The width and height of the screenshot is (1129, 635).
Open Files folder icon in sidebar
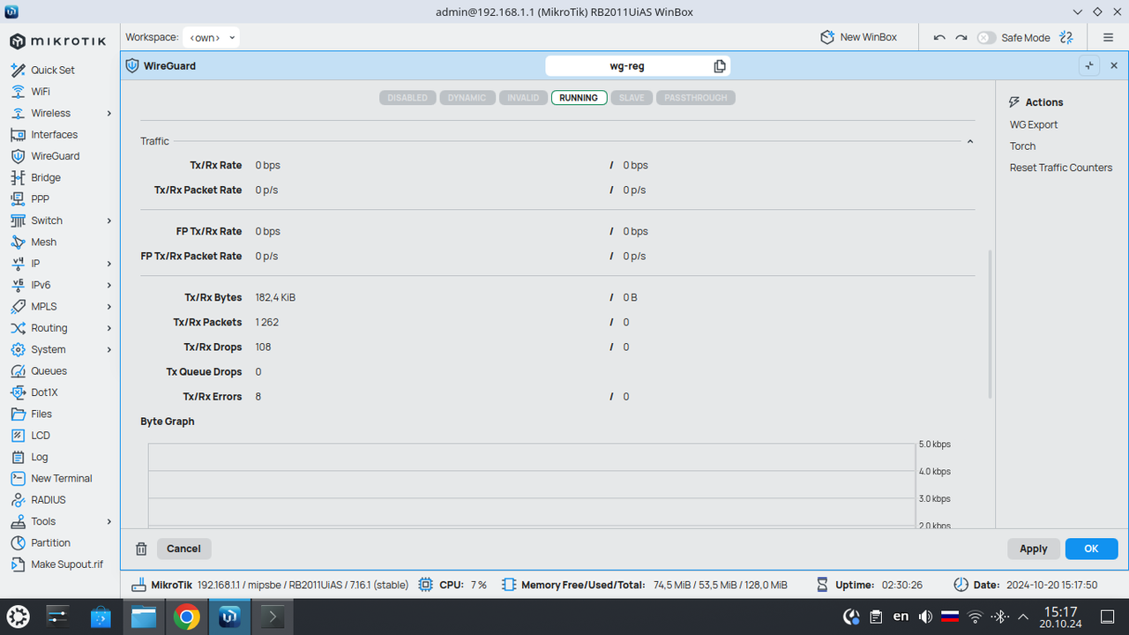[x=18, y=414]
